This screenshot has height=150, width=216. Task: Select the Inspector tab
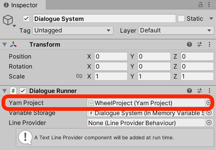click(x=21, y=5)
